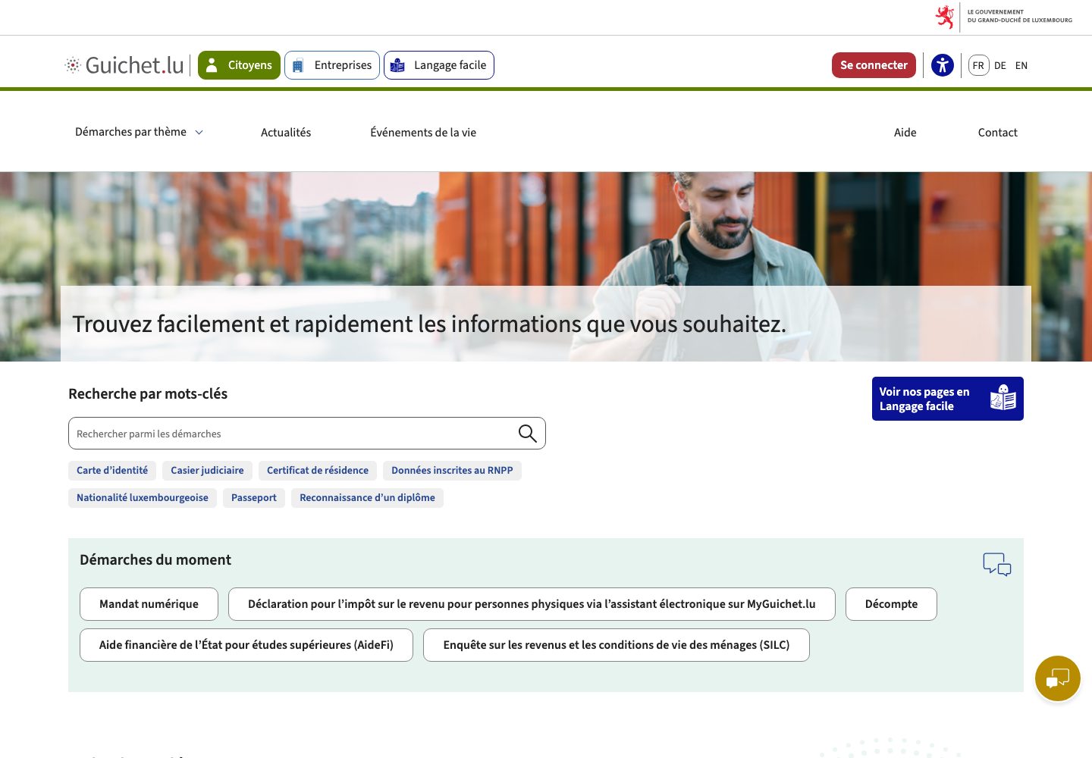Image resolution: width=1092 pixels, height=758 pixels.
Task: Open Actualités in the navigation
Action: coord(286,133)
